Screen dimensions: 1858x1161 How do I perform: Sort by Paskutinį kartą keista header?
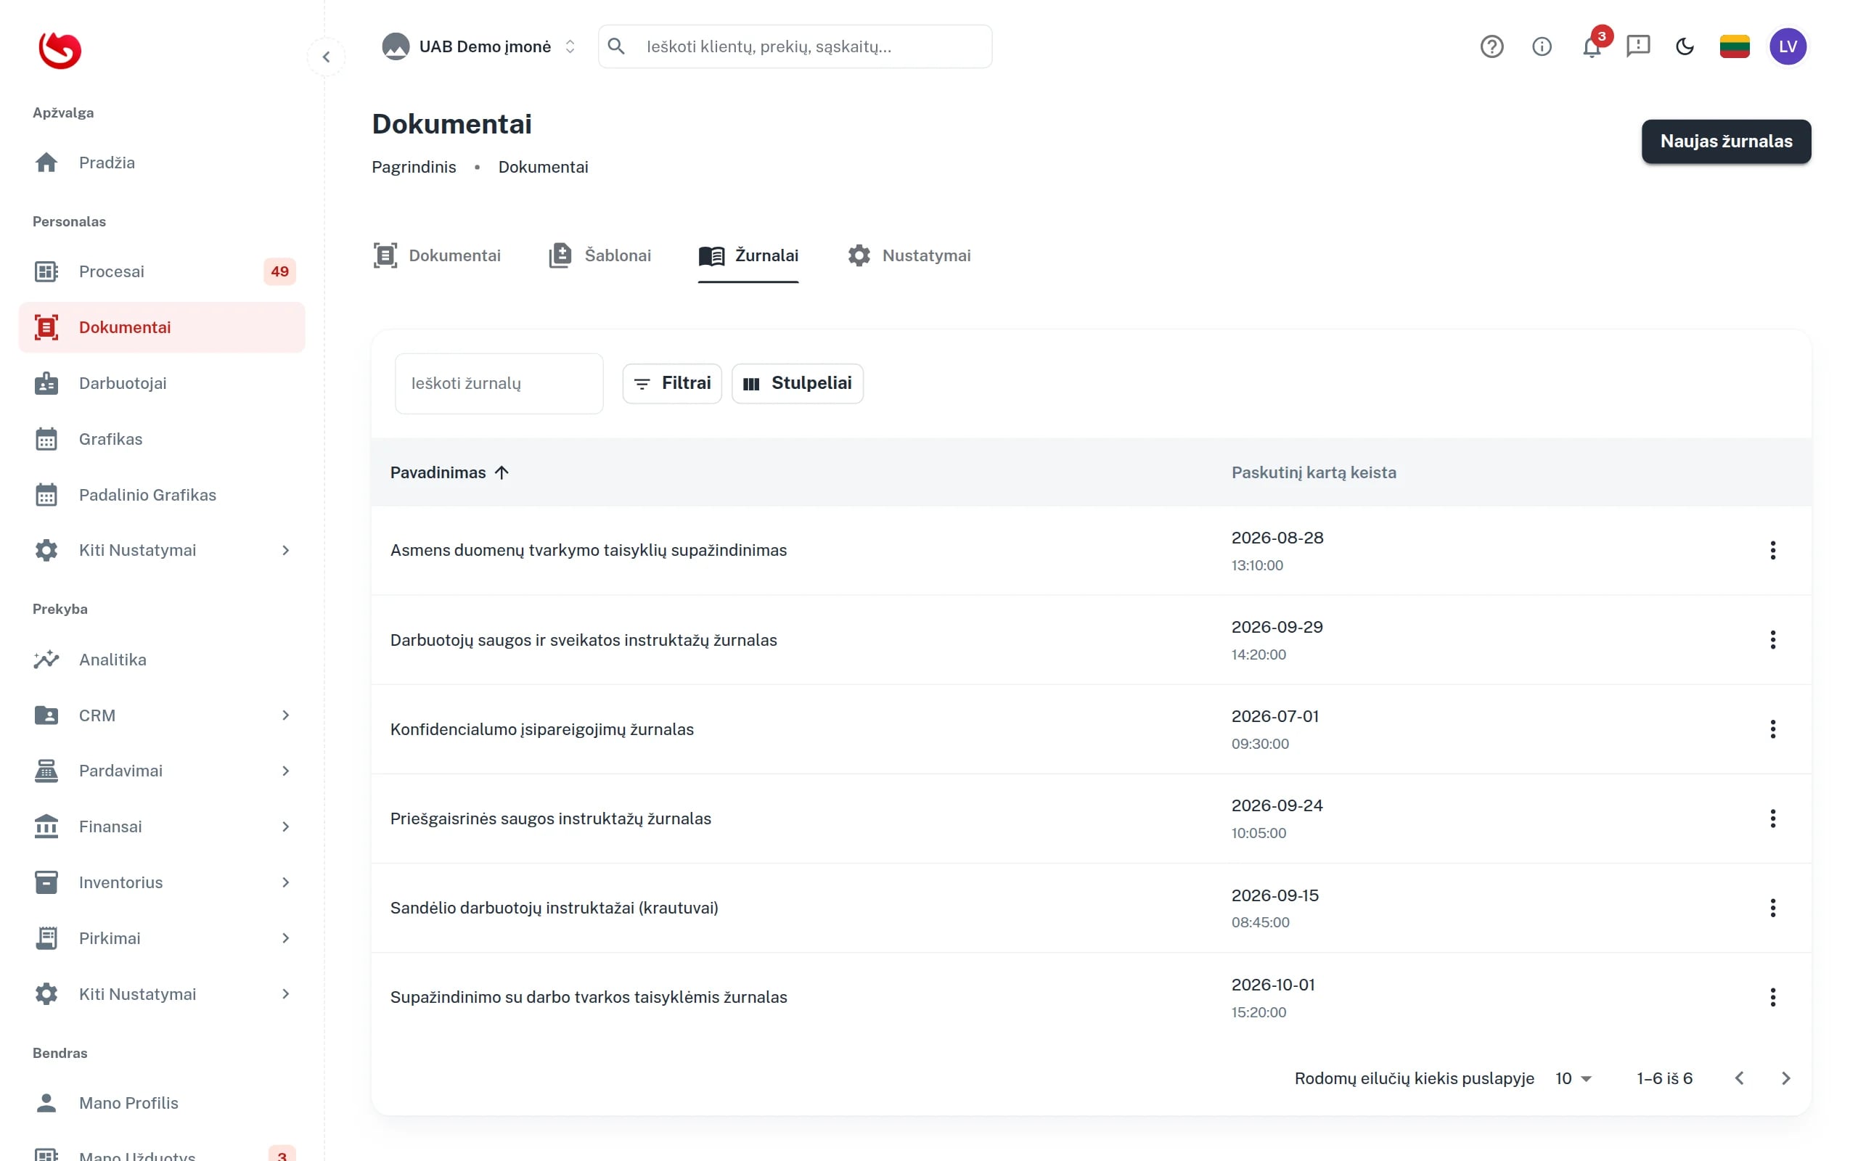coord(1314,473)
